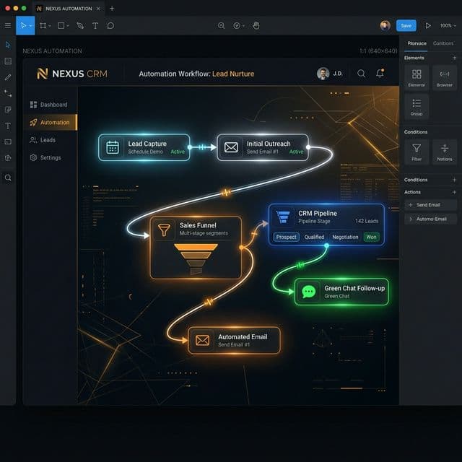The width and height of the screenshot is (462, 462).
Task: Click the Lead Capture calendar icon
Action: click(113, 147)
